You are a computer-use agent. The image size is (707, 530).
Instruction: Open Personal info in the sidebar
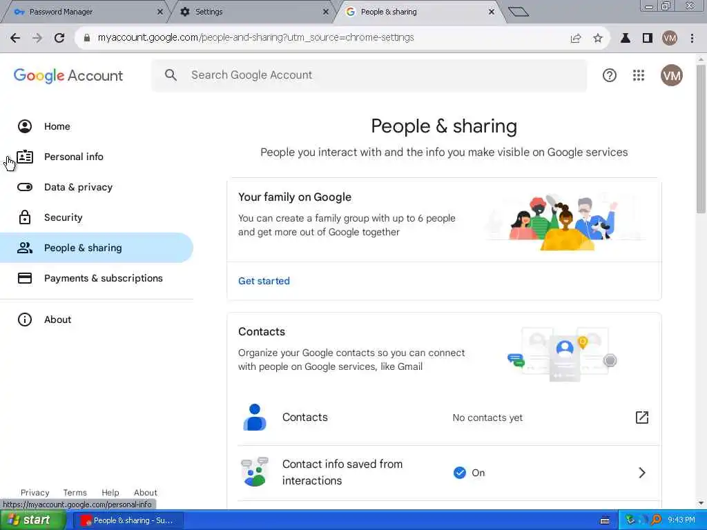pyautogui.click(x=97, y=157)
